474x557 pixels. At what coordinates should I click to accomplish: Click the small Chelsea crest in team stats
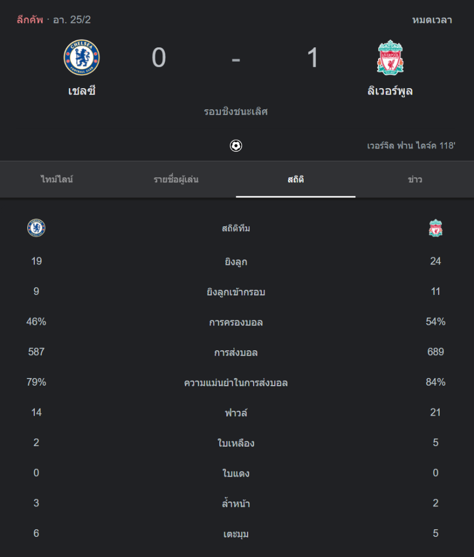pos(36,228)
